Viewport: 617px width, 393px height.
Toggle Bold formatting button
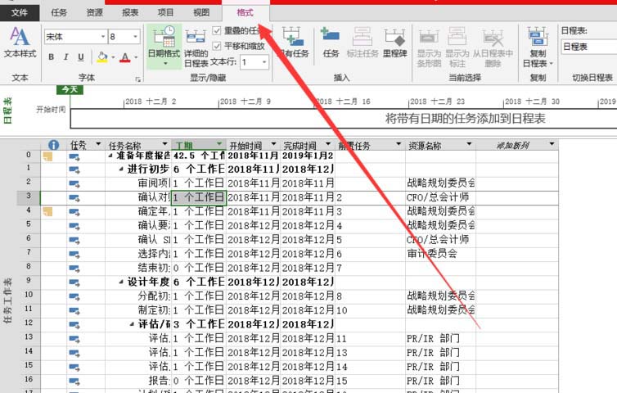pyautogui.click(x=52, y=57)
